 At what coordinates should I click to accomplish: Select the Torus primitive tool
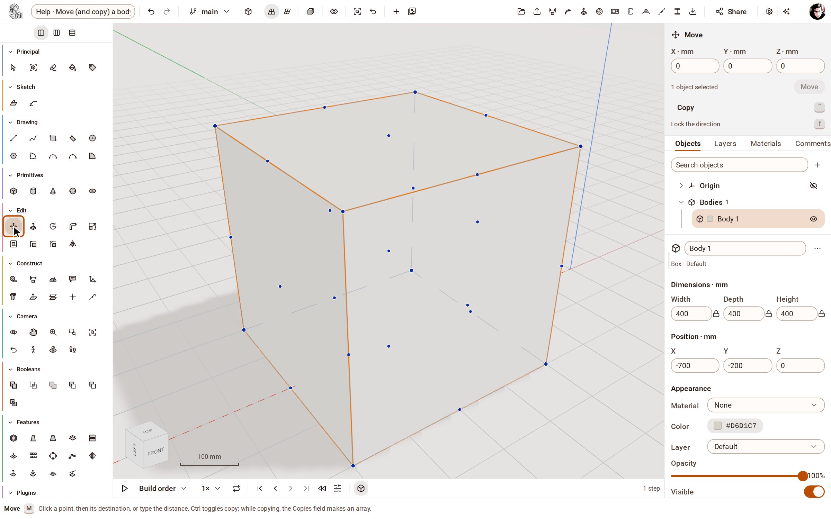[x=92, y=191]
